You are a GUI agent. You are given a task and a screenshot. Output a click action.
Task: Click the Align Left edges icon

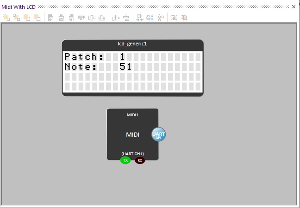click(x=51, y=18)
